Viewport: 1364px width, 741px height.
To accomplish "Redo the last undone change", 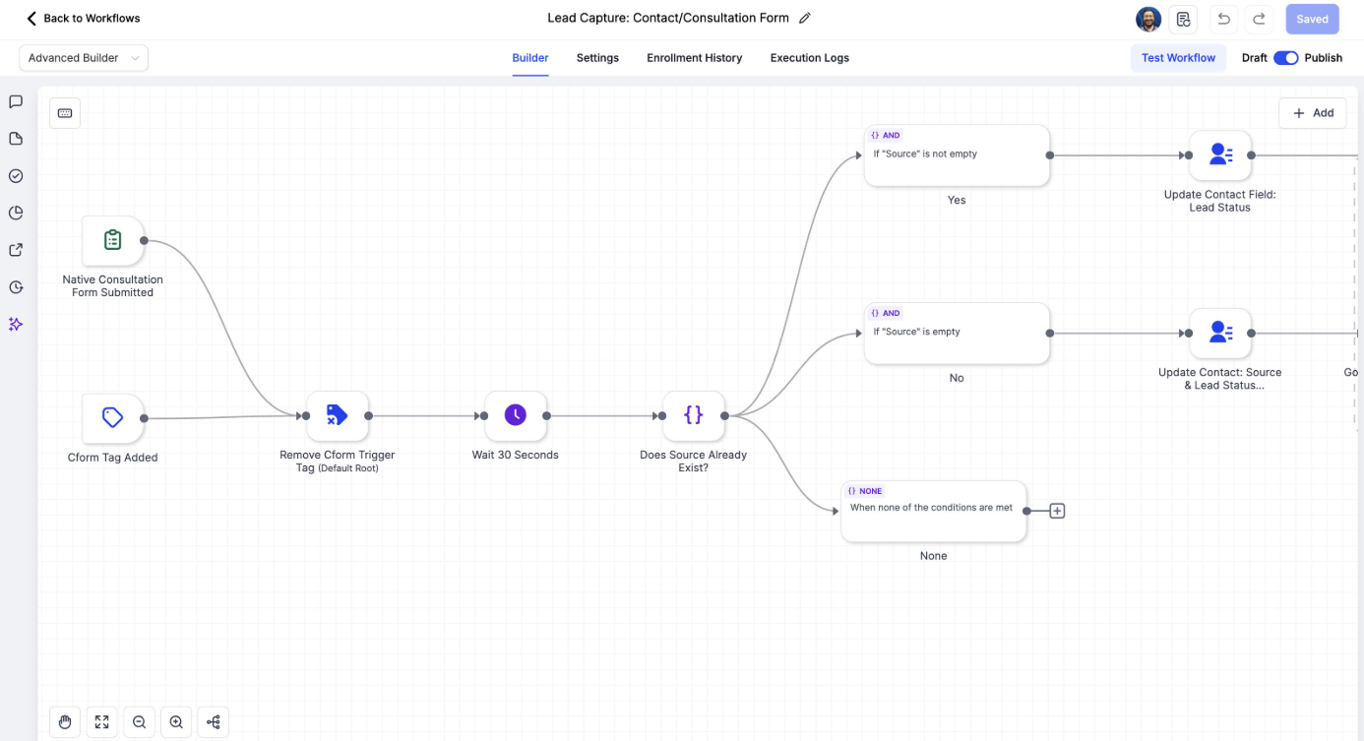I will [x=1259, y=19].
